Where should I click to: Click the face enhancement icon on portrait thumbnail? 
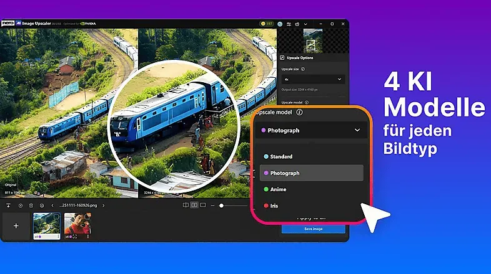(75, 237)
